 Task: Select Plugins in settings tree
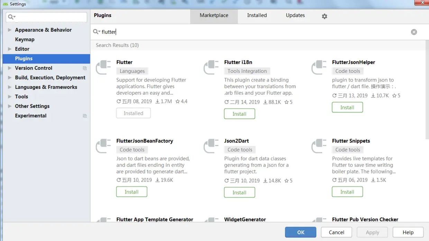(x=46, y=58)
